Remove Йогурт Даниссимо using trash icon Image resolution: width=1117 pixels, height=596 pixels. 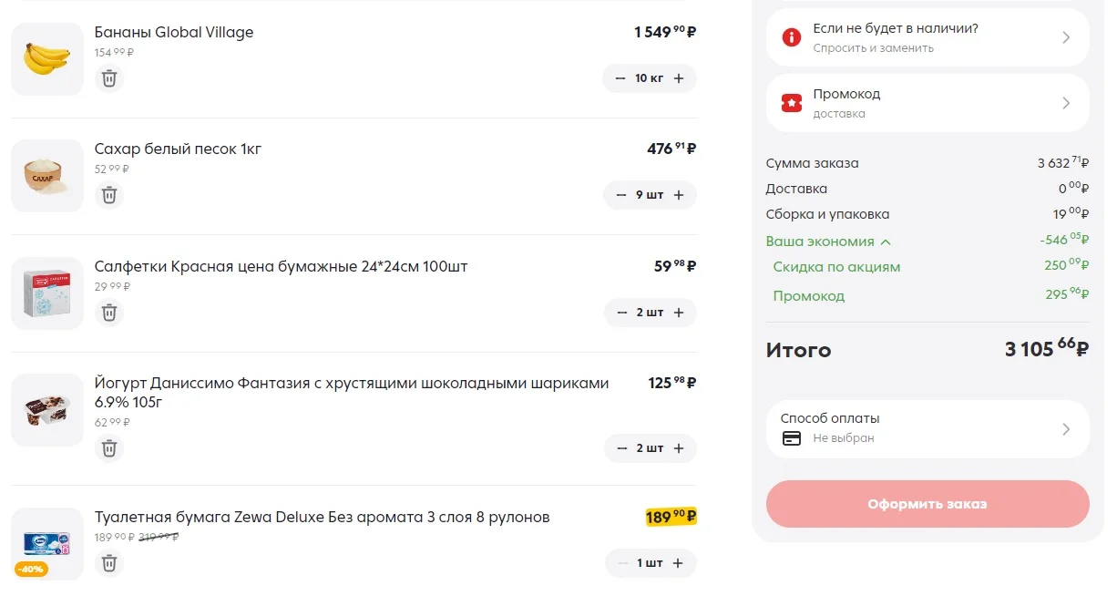109,448
